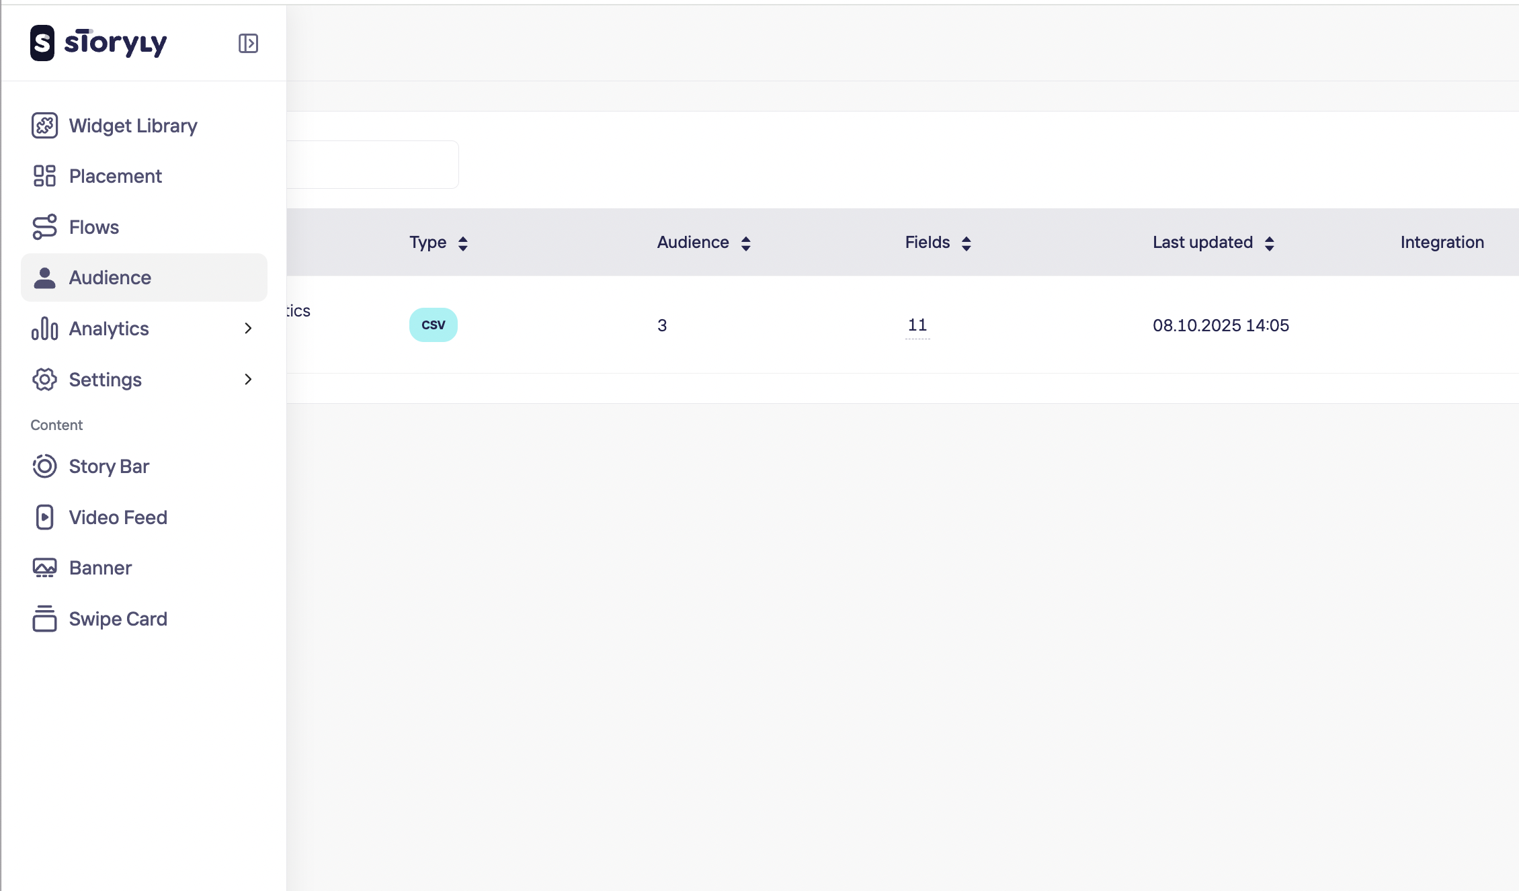Click the search input field
The image size is (1519, 891).
373,165
